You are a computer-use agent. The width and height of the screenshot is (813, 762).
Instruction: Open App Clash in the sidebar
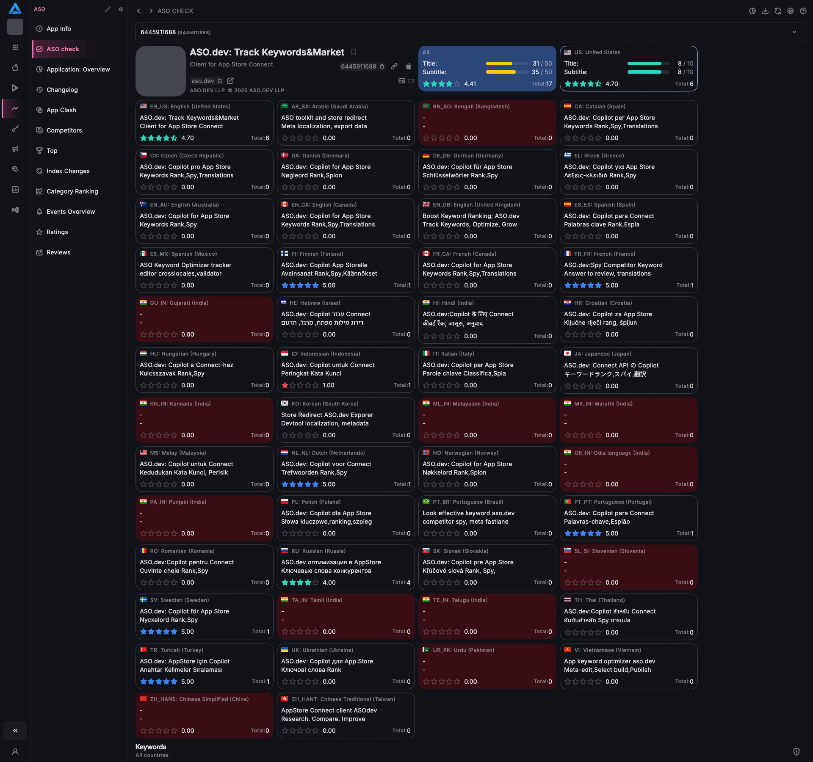point(79,110)
